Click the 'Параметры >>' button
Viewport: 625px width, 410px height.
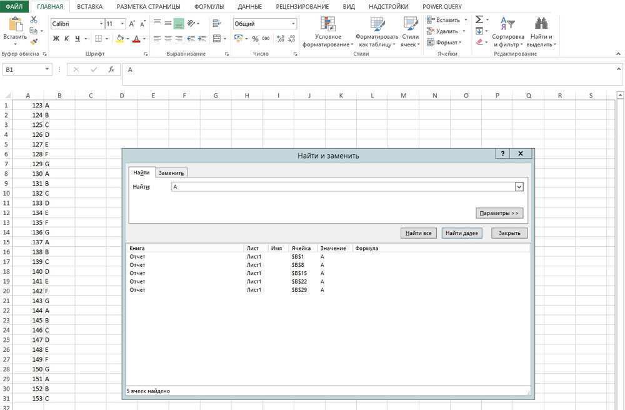[499, 213]
